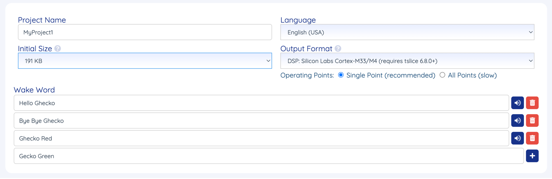Edit the Gecko Green text field

[x=269, y=156]
